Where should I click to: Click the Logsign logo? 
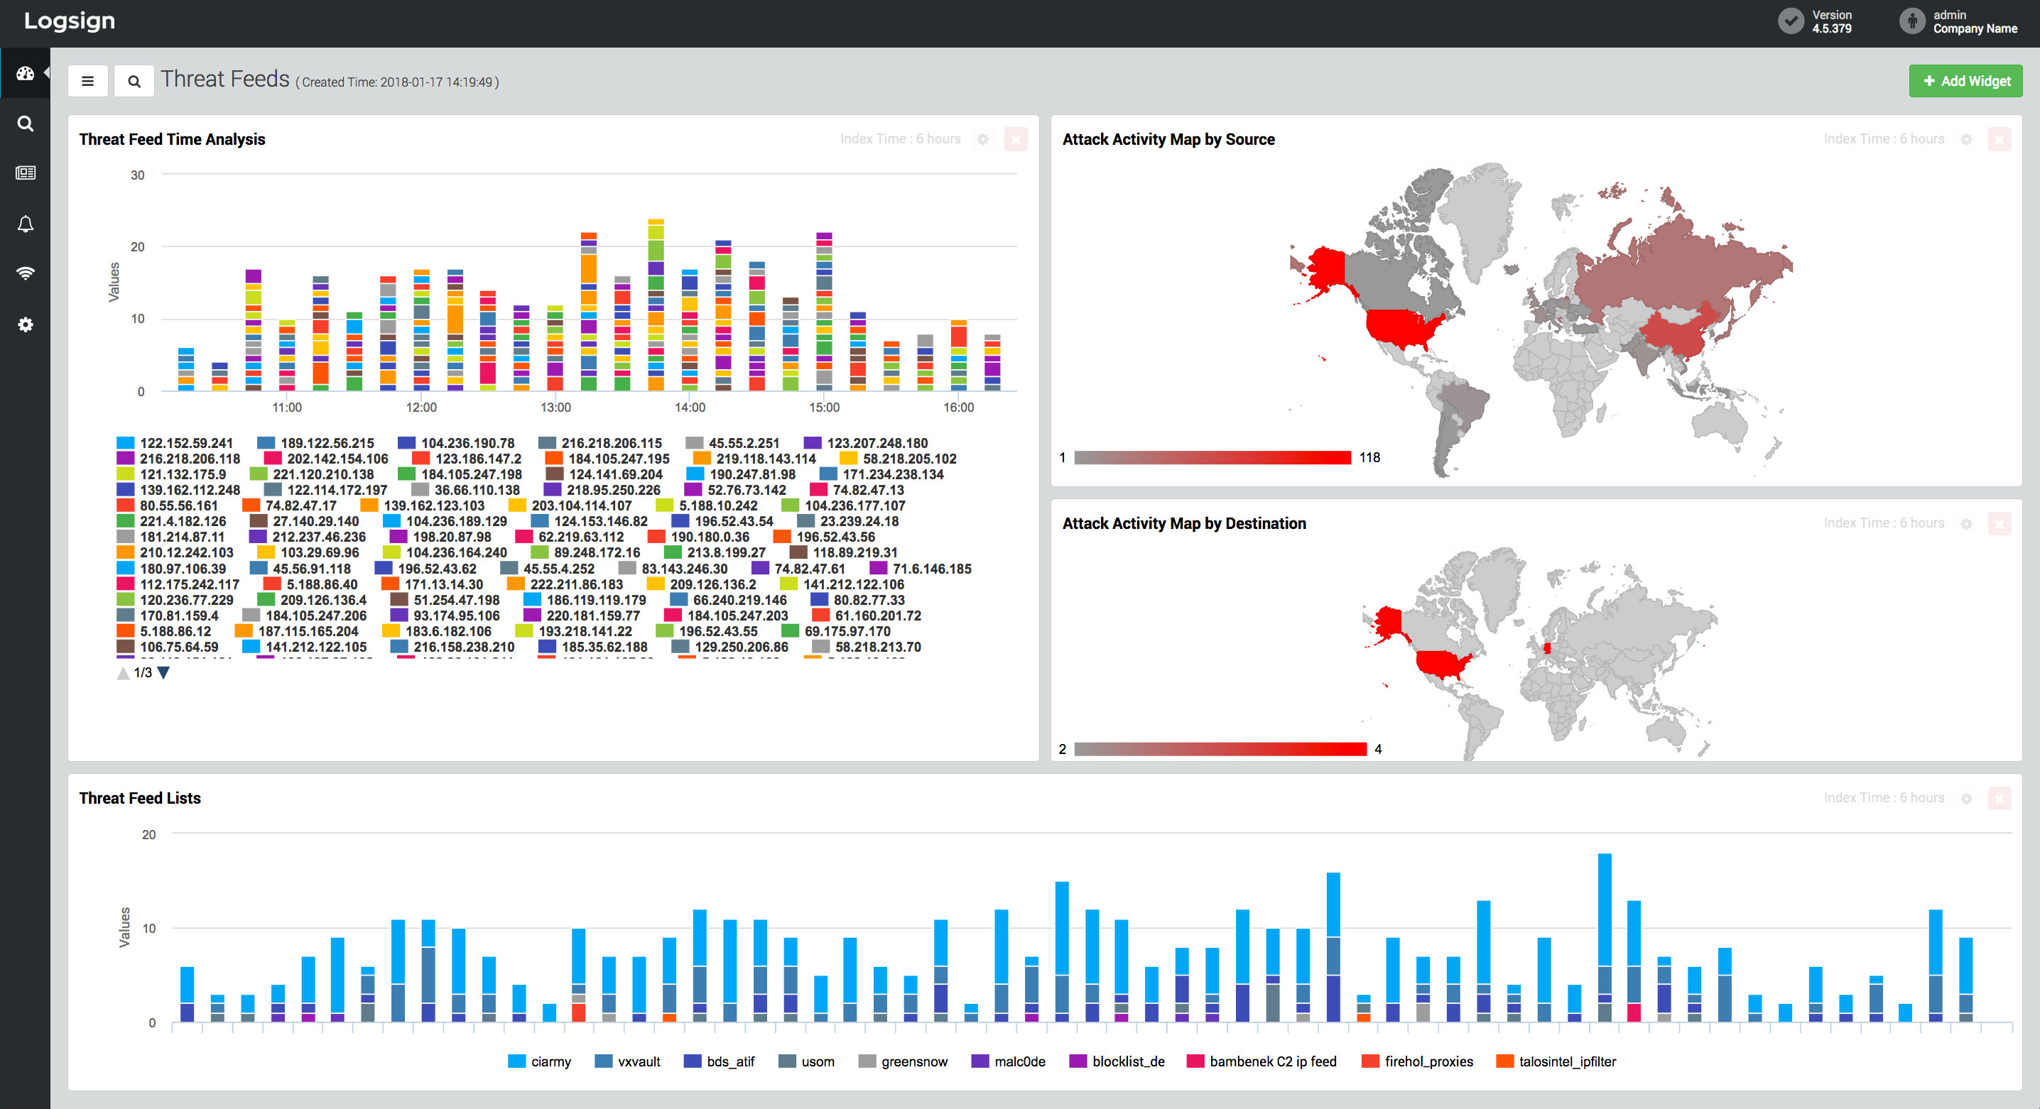click(70, 21)
